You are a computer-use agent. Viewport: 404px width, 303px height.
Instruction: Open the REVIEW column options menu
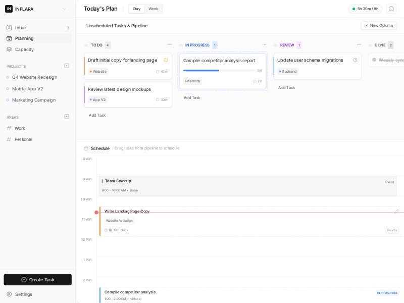coord(359,45)
